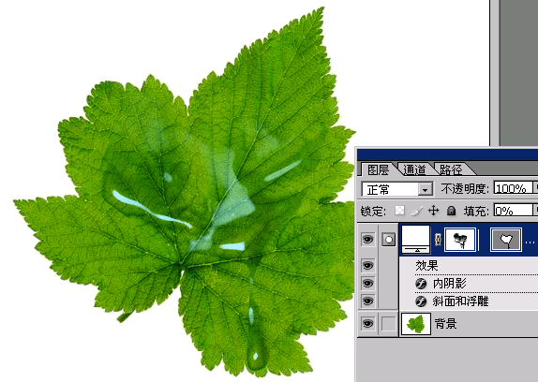Open the 不透明度 opacity slider arrow
This screenshot has height=382, width=538.
coord(535,188)
